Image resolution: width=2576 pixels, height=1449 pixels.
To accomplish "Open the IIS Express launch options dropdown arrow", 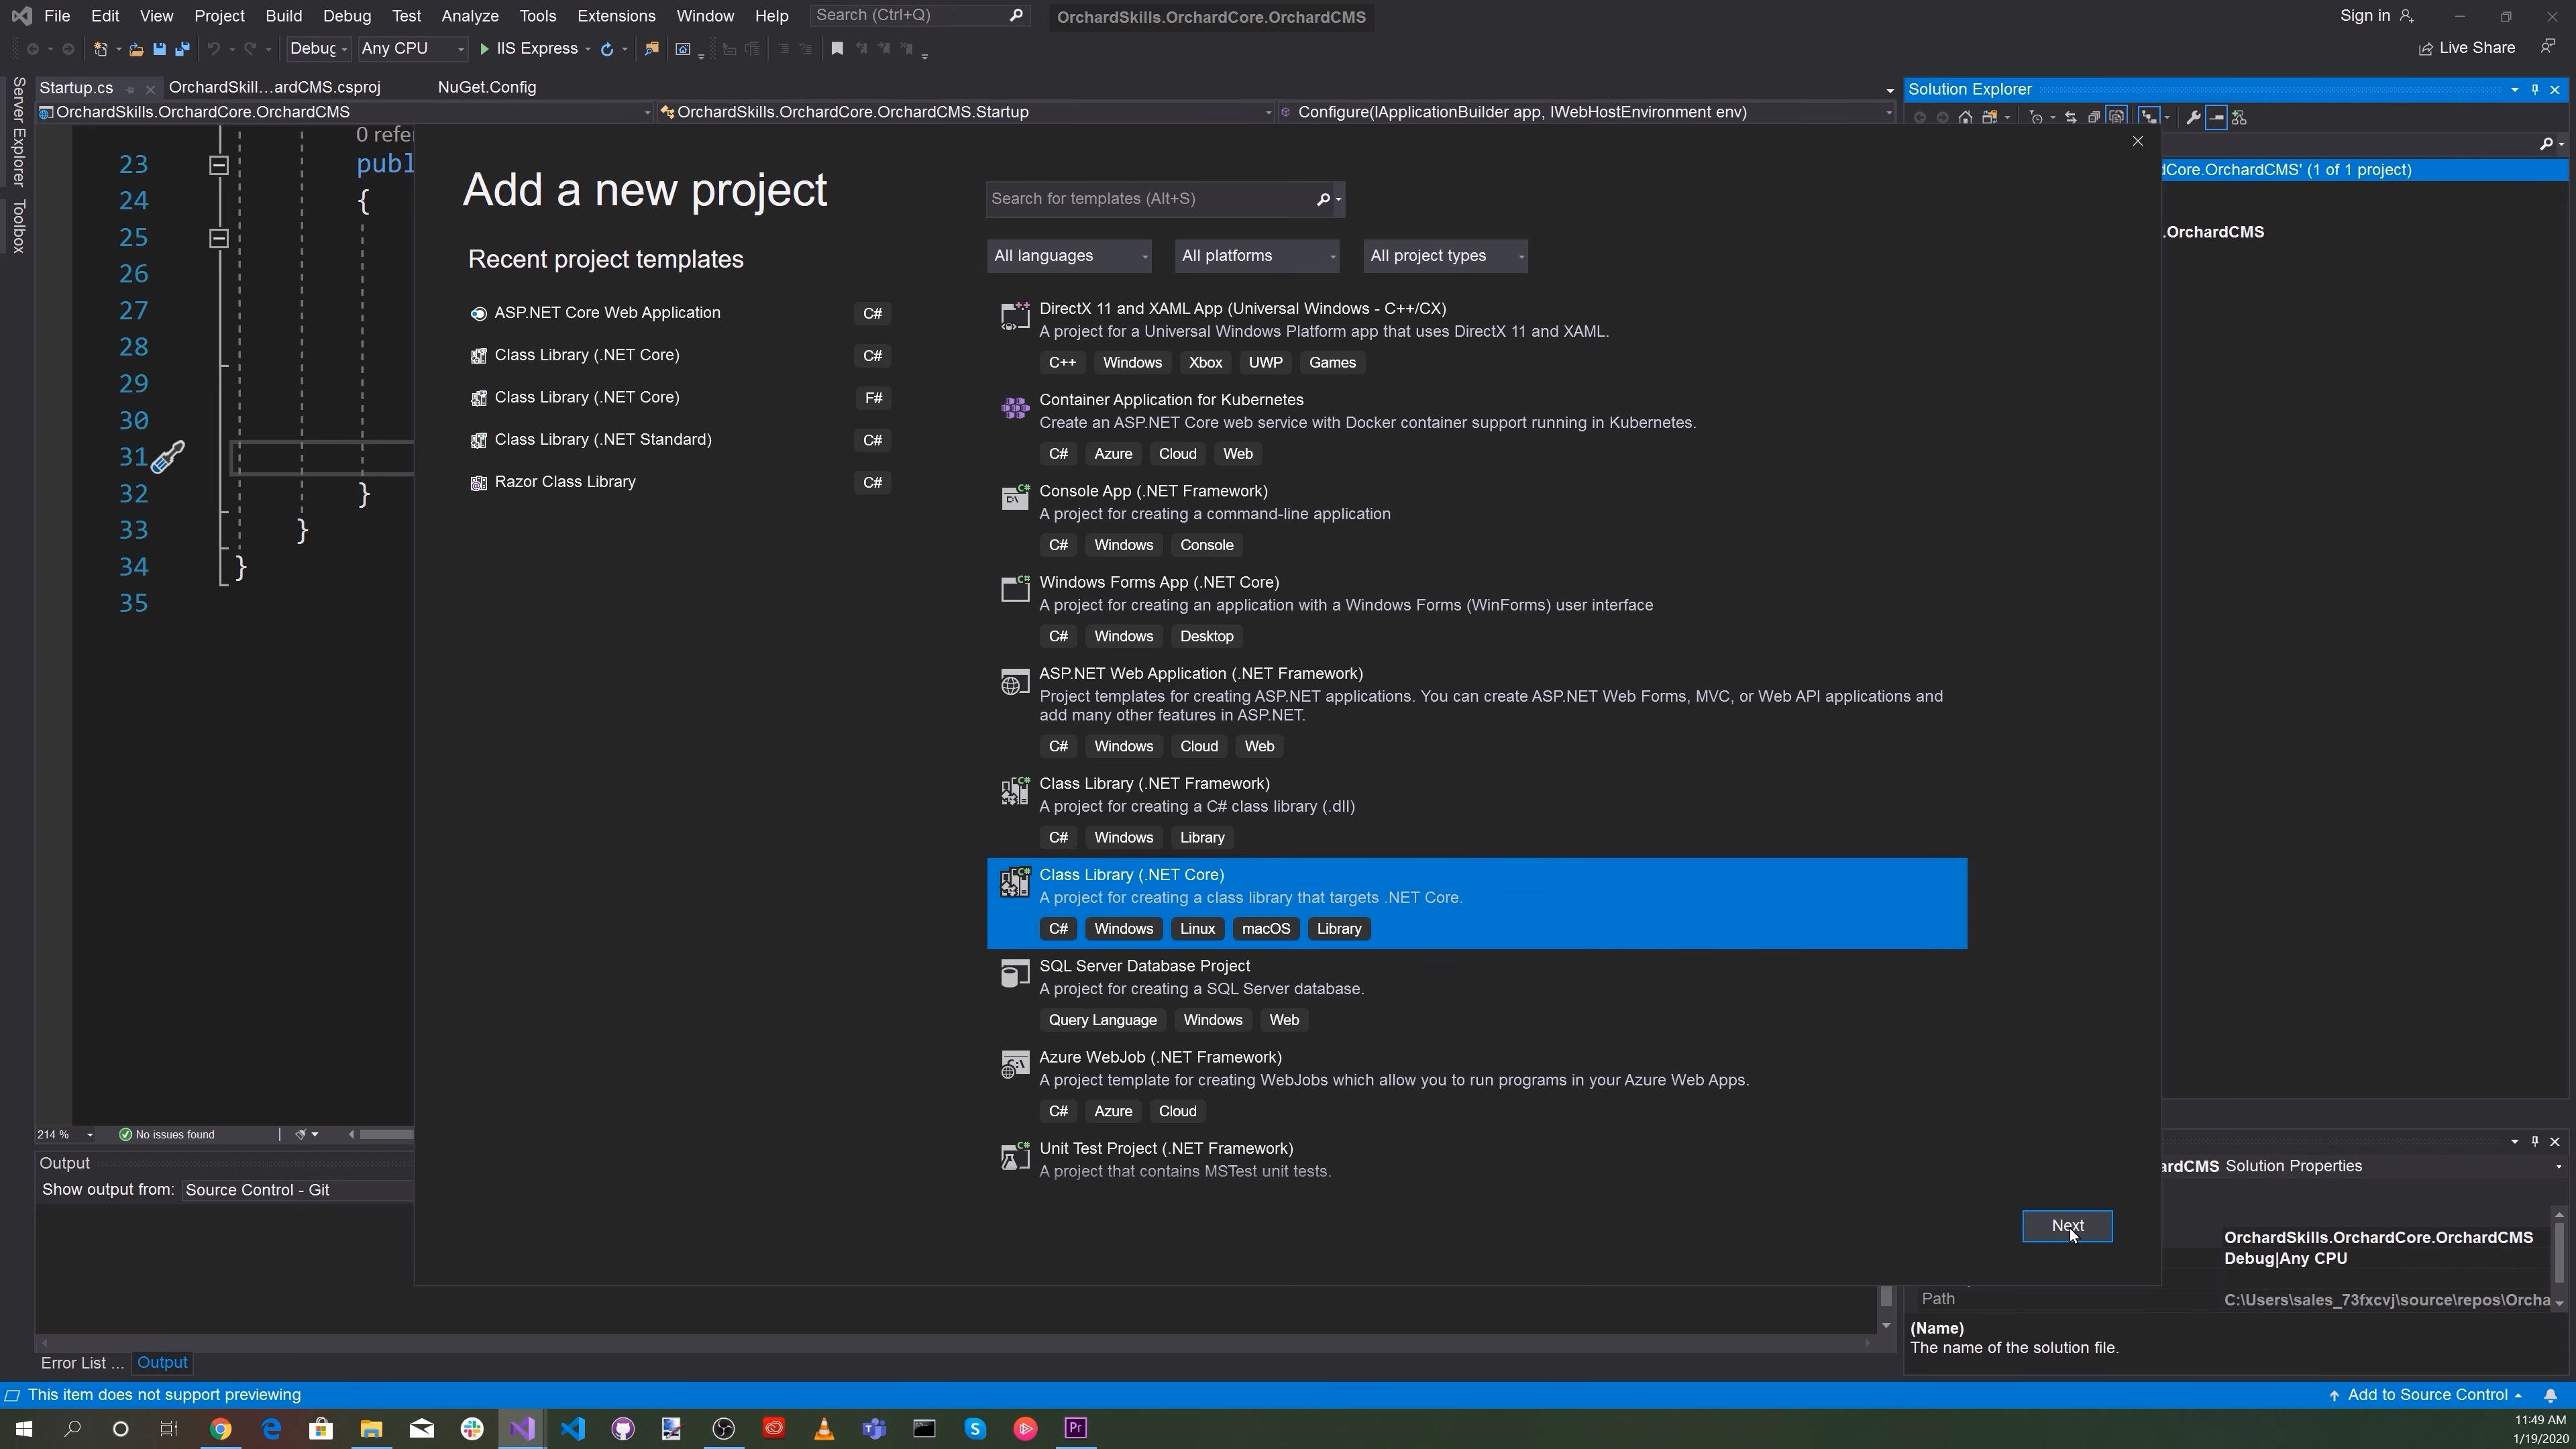I will (x=588, y=49).
